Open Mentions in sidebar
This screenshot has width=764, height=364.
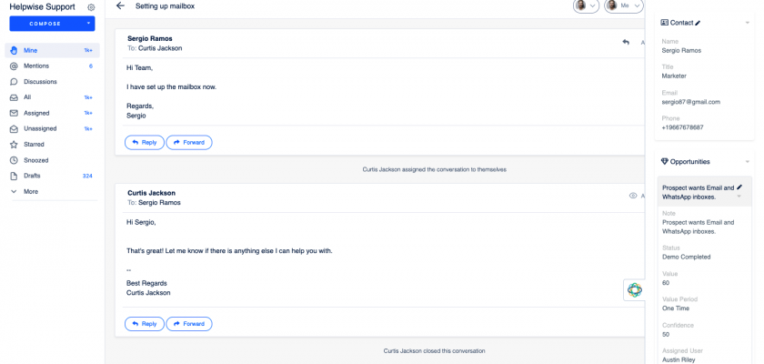click(36, 66)
